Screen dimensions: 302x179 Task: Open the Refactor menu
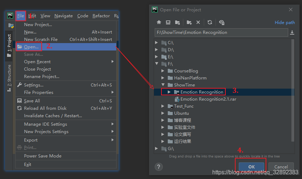[x=101, y=16]
